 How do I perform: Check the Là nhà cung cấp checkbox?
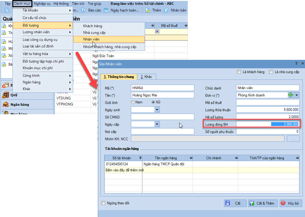(271, 72)
